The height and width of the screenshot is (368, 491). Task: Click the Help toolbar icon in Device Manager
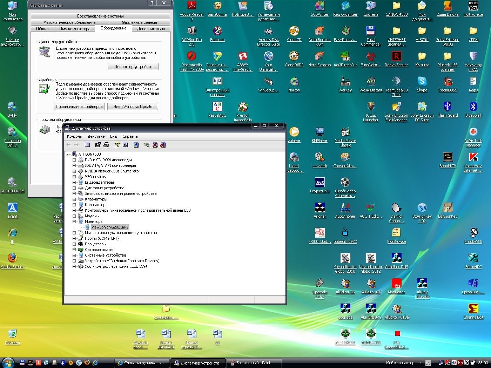(117, 145)
